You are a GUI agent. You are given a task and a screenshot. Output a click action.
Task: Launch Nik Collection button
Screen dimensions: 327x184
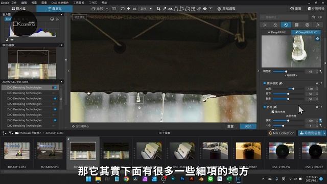click(282, 133)
